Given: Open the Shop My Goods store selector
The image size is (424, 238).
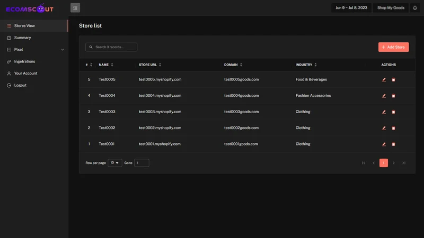Looking at the screenshot, I should pyautogui.click(x=391, y=7).
